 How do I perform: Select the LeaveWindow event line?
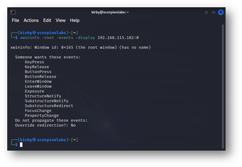(38, 86)
